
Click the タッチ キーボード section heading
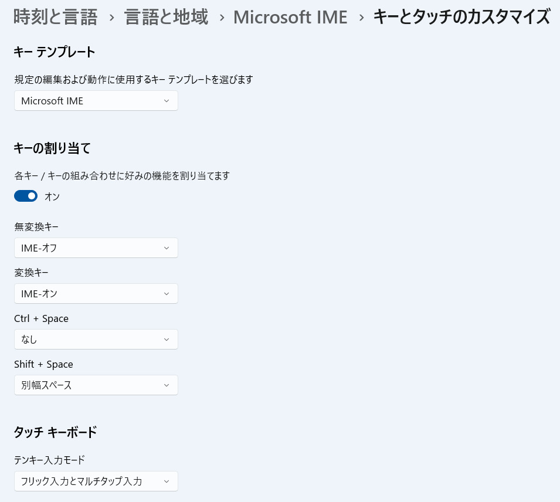pyautogui.click(x=55, y=433)
